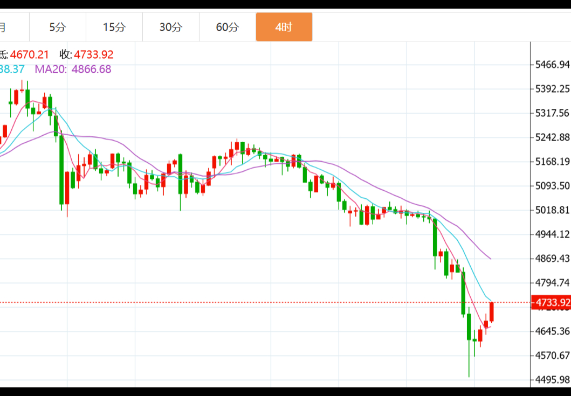The image size is (571, 396).
Task: Click the 4869.43 price axis label
Action: (x=552, y=258)
